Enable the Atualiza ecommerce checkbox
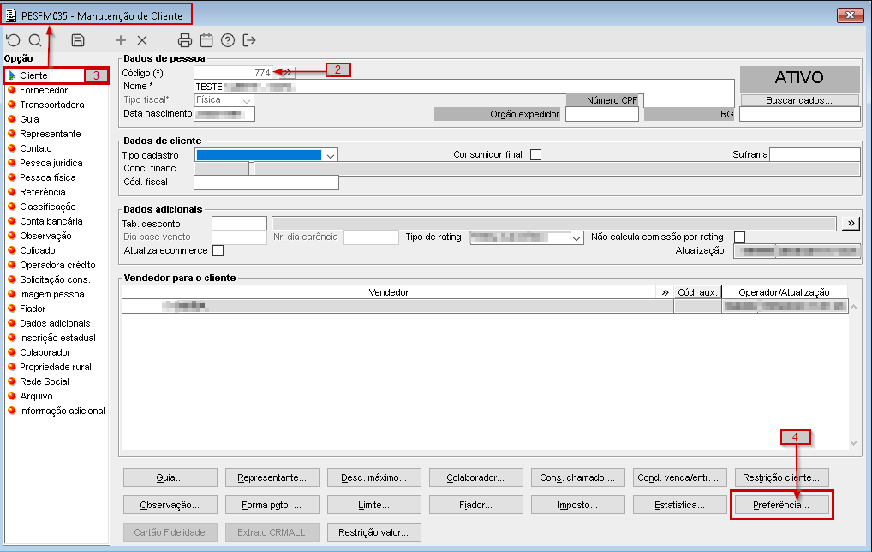This screenshot has height=552, width=872. 218,251
